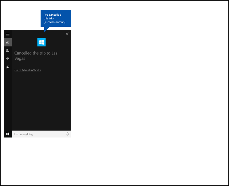
Task: Click the 'Cancelled the trip to Las Vegas' text
Action: [36, 56]
